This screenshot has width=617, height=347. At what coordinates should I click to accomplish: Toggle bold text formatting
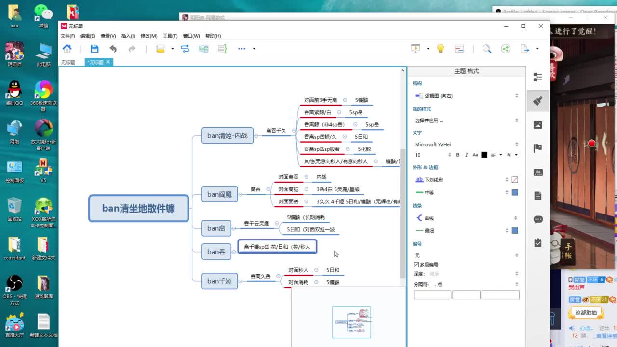(457, 155)
